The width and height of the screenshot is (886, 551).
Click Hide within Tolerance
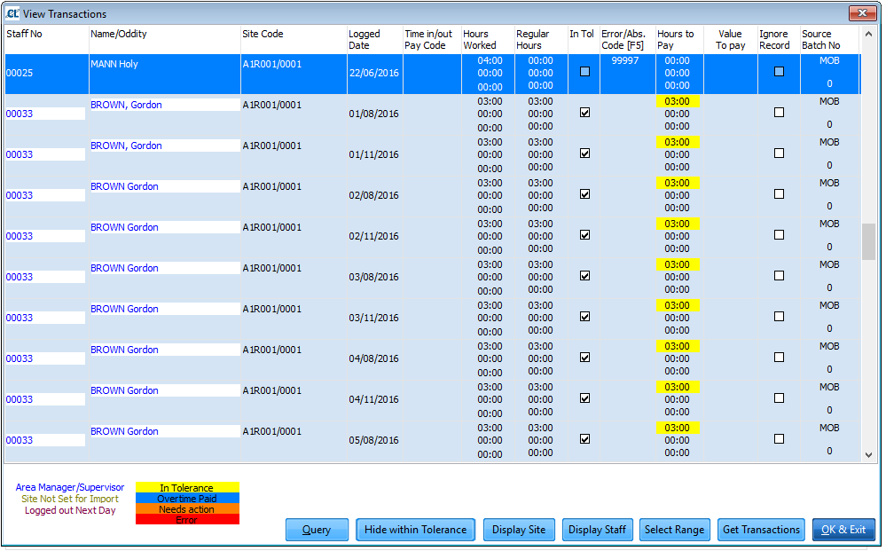pyautogui.click(x=415, y=529)
